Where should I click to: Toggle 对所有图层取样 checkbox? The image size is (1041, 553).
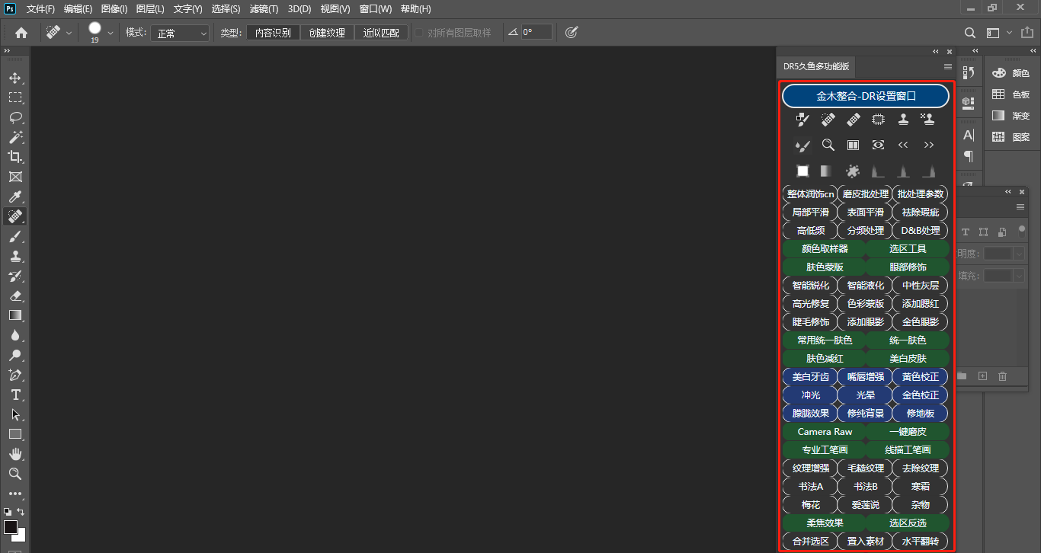pyautogui.click(x=418, y=33)
